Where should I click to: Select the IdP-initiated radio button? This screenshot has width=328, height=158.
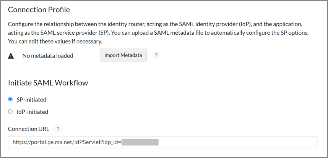point(11,112)
